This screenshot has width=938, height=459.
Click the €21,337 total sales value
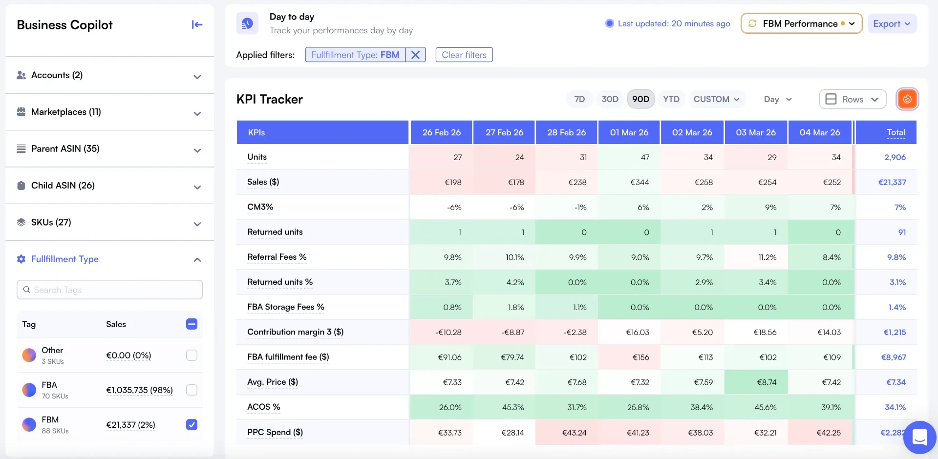point(892,182)
